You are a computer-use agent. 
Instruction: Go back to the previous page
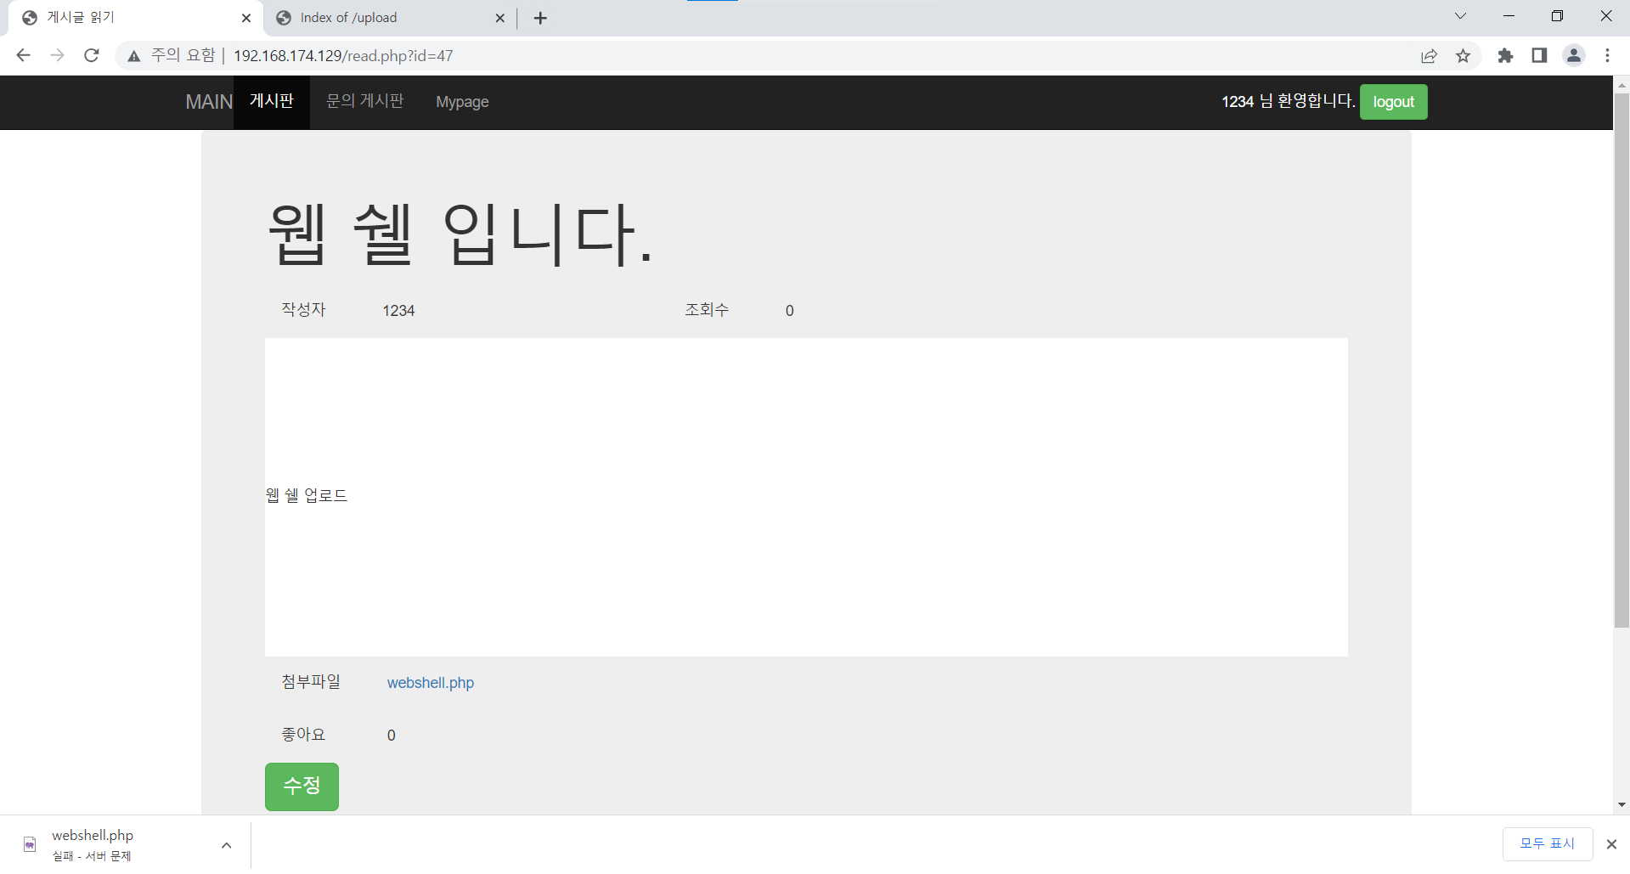[x=23, y=55]
